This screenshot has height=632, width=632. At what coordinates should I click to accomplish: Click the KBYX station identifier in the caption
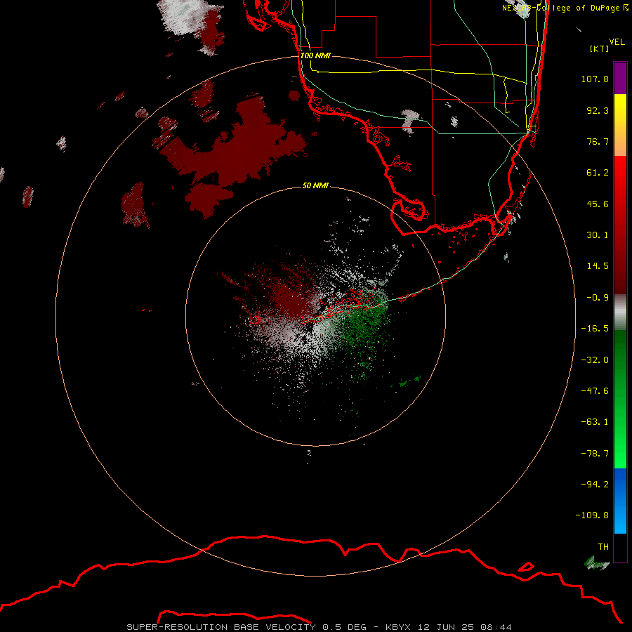(x=398, y=627)
